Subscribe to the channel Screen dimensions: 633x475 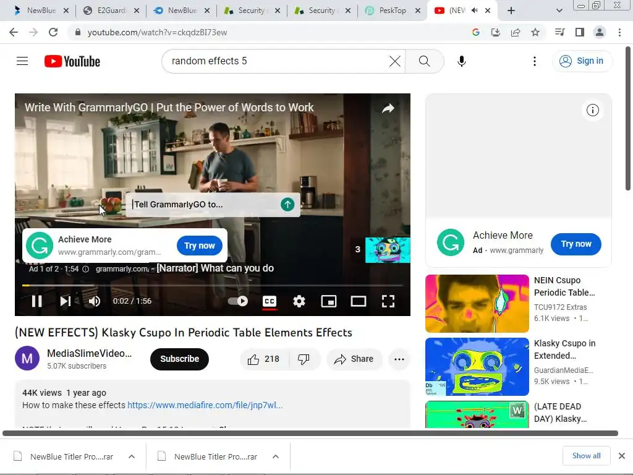point(179,359)
